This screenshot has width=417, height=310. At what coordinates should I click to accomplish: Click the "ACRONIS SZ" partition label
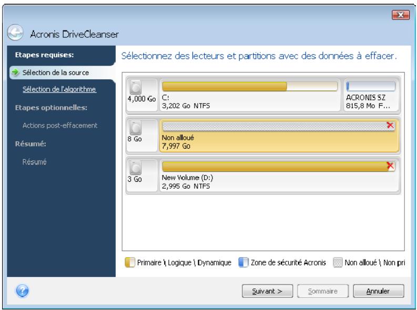tap(365, 98)
